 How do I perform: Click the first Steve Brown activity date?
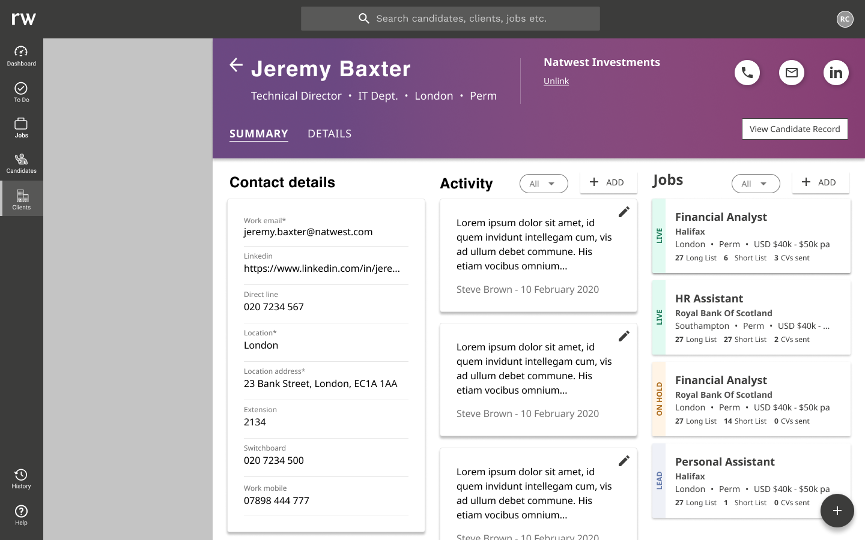point(527,289)
